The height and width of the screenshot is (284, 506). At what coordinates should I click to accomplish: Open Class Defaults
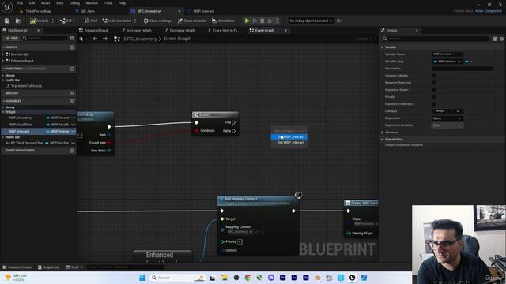[x=191, y=21]
